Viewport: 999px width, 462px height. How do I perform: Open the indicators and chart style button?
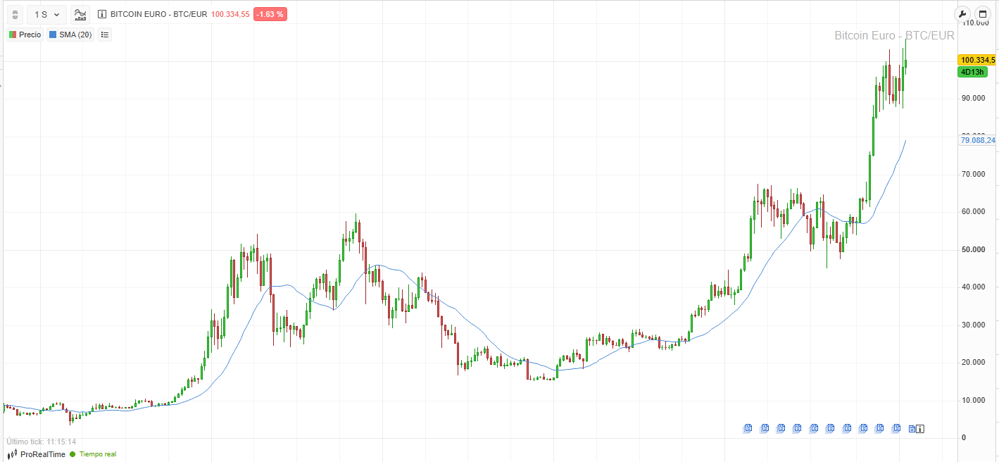coord(80,14)
